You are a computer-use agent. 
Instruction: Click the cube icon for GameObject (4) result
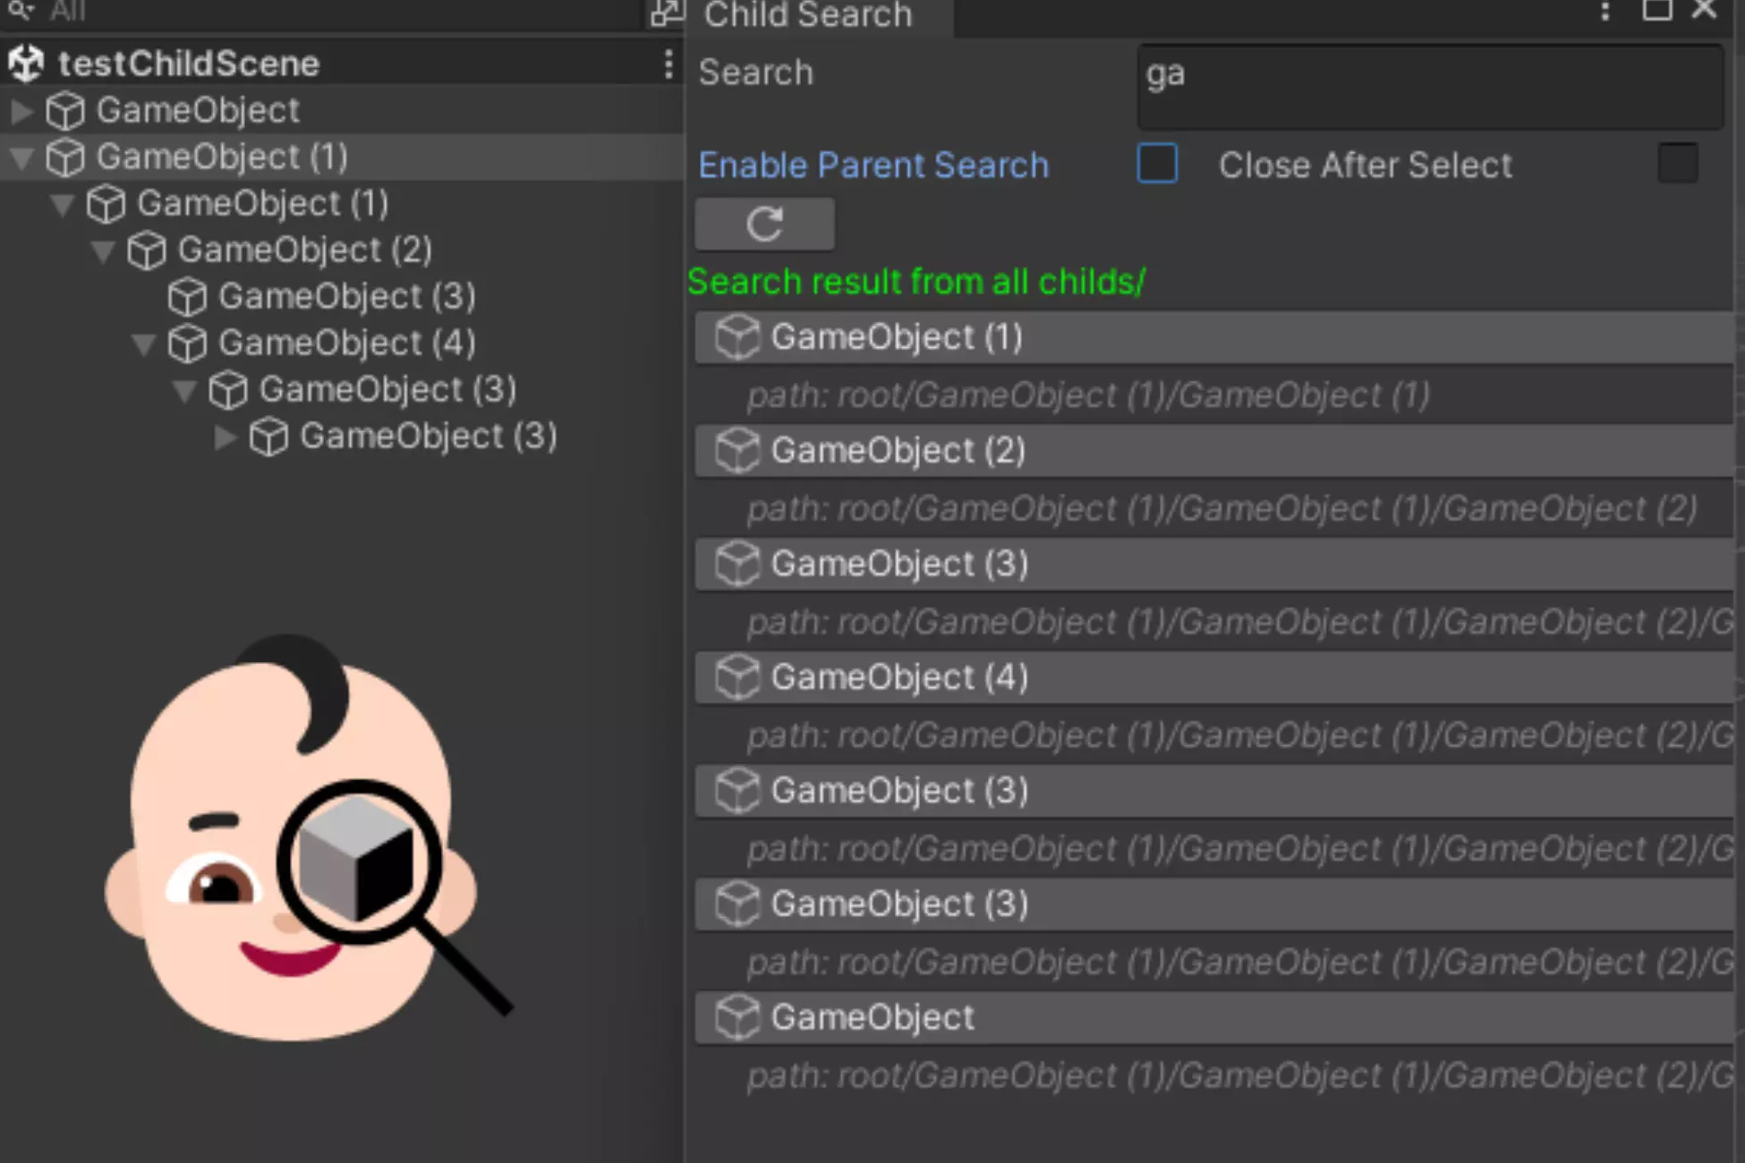point(736,677)
